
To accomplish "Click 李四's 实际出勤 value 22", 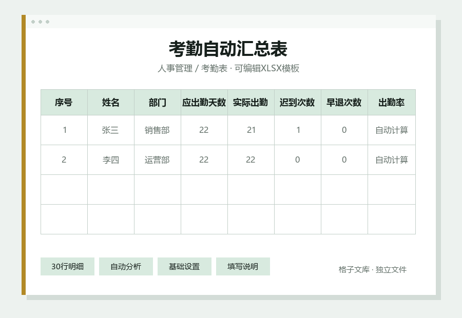I will (251, 160).
